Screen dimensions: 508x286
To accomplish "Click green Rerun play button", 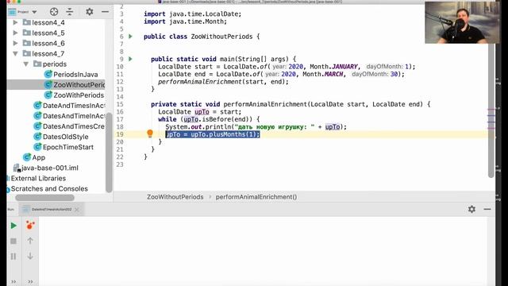I will click(13, 226).
